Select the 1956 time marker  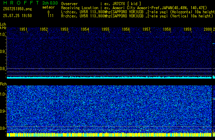coord(126,29)
